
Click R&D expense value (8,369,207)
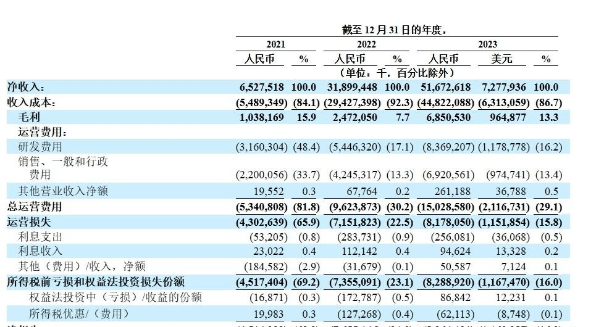448,147
